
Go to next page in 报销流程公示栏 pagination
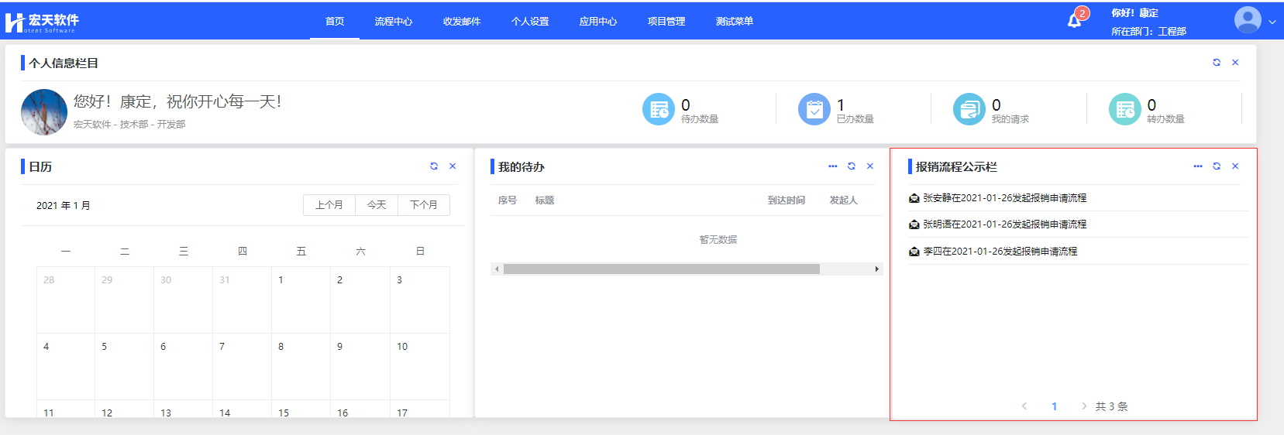point(1083,406)
